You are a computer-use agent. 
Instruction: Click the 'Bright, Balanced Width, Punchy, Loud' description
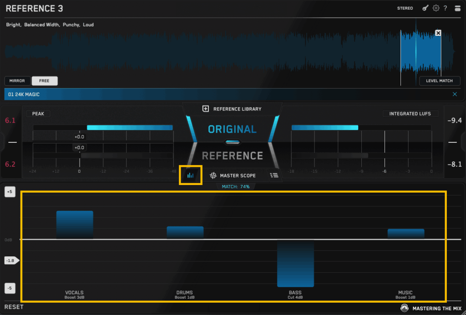50,25
